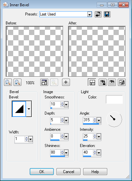Click the light angle dial control
The image size is (132, 181).
pos(114,119)
